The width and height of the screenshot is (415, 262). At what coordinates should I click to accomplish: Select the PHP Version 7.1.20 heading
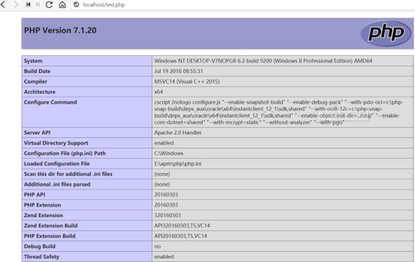pos(60,30)
